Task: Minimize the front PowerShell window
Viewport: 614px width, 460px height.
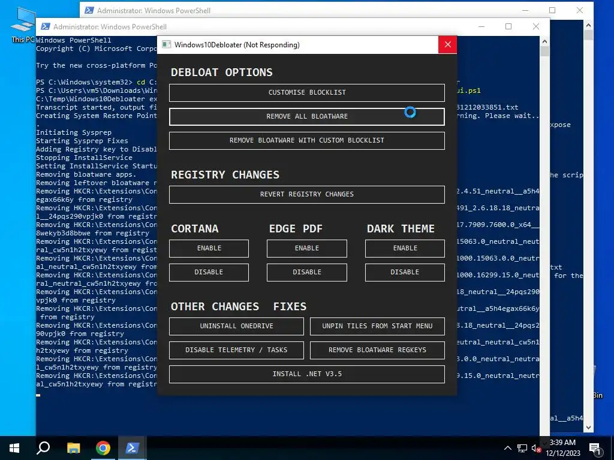Action: 481,26
